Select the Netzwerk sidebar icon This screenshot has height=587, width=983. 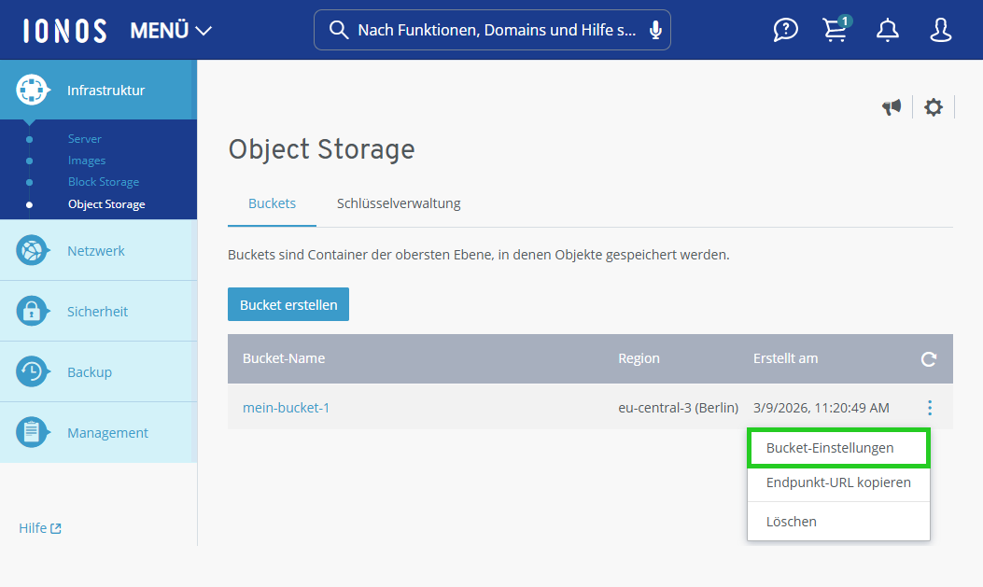coord(32,249)
